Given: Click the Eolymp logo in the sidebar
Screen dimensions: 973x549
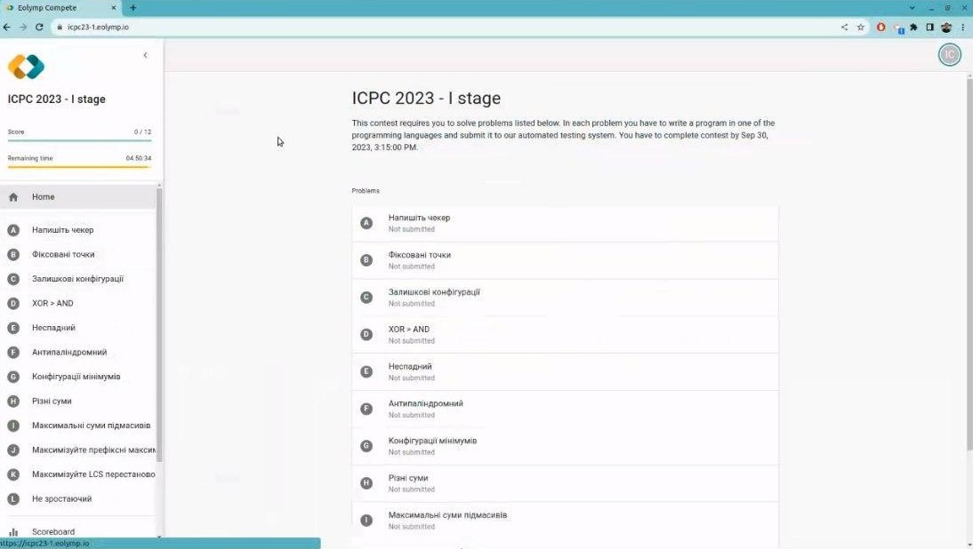Looking at the screenshot, I should click(26, 67).
